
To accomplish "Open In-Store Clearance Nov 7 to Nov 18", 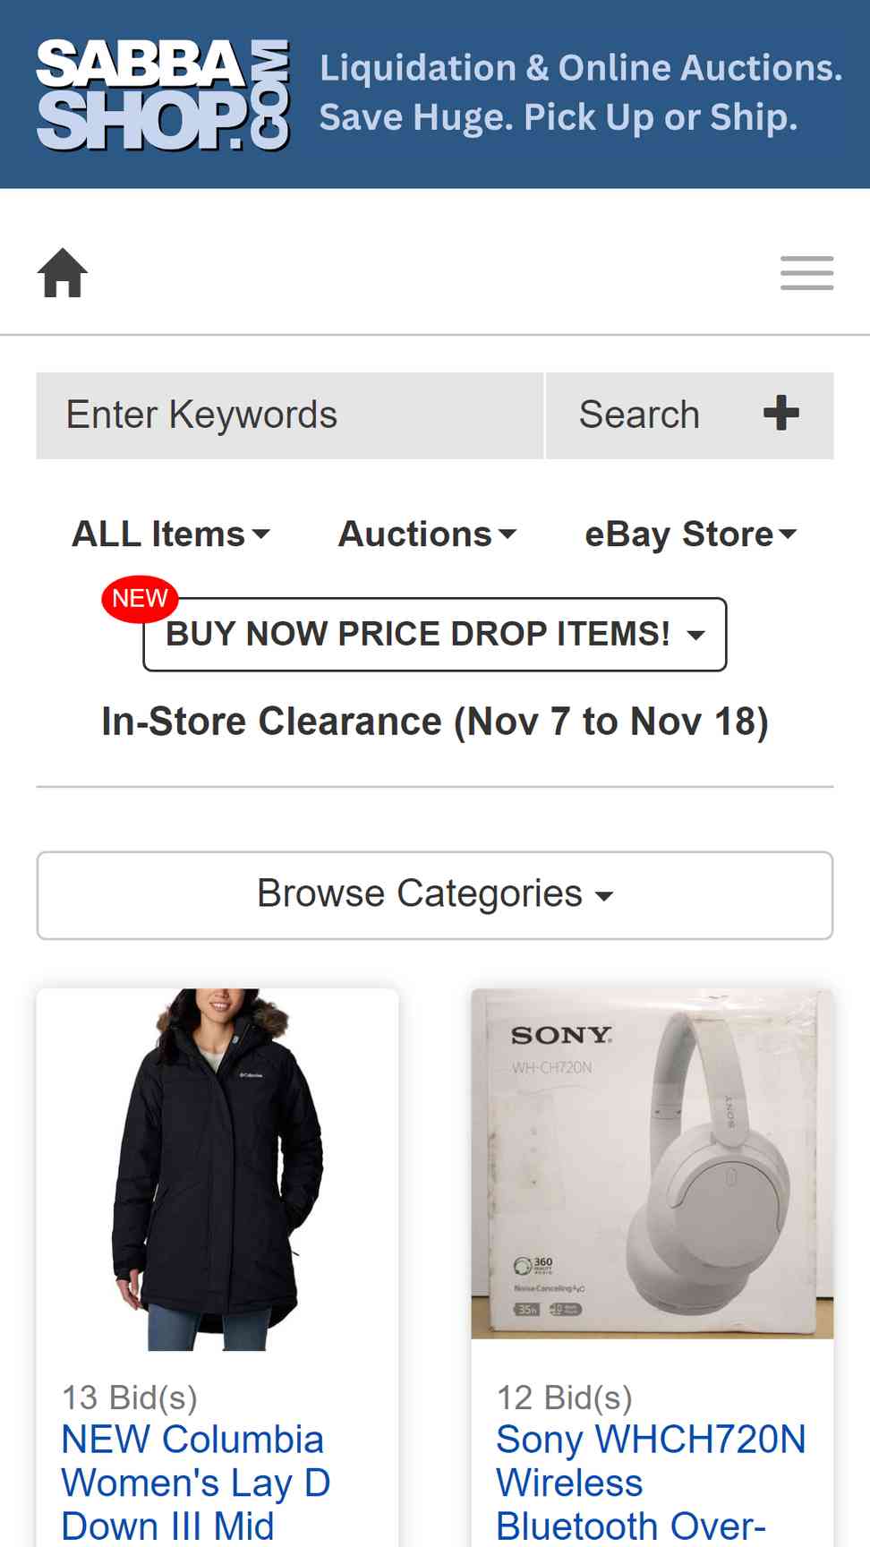I will tap(435, 722).
